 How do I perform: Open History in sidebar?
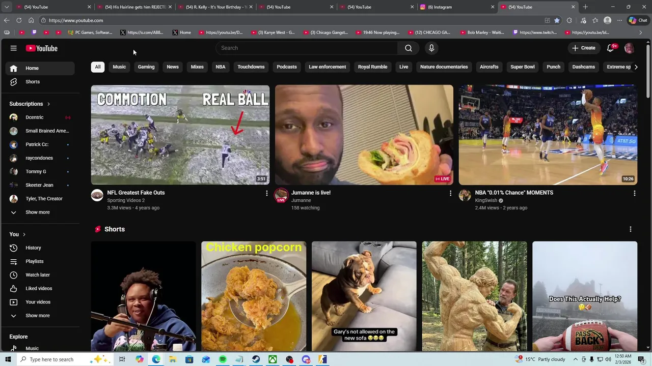(39, 248)
